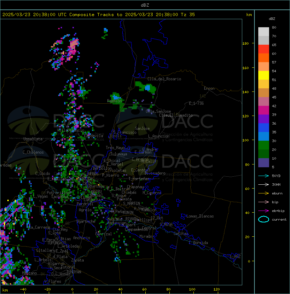Click the composite tracks timestamp header
The height and width of the screenshot is (294, 290).
pos(99,15)
